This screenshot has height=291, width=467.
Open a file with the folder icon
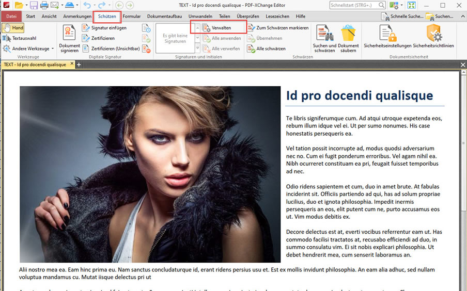(19, 5)
